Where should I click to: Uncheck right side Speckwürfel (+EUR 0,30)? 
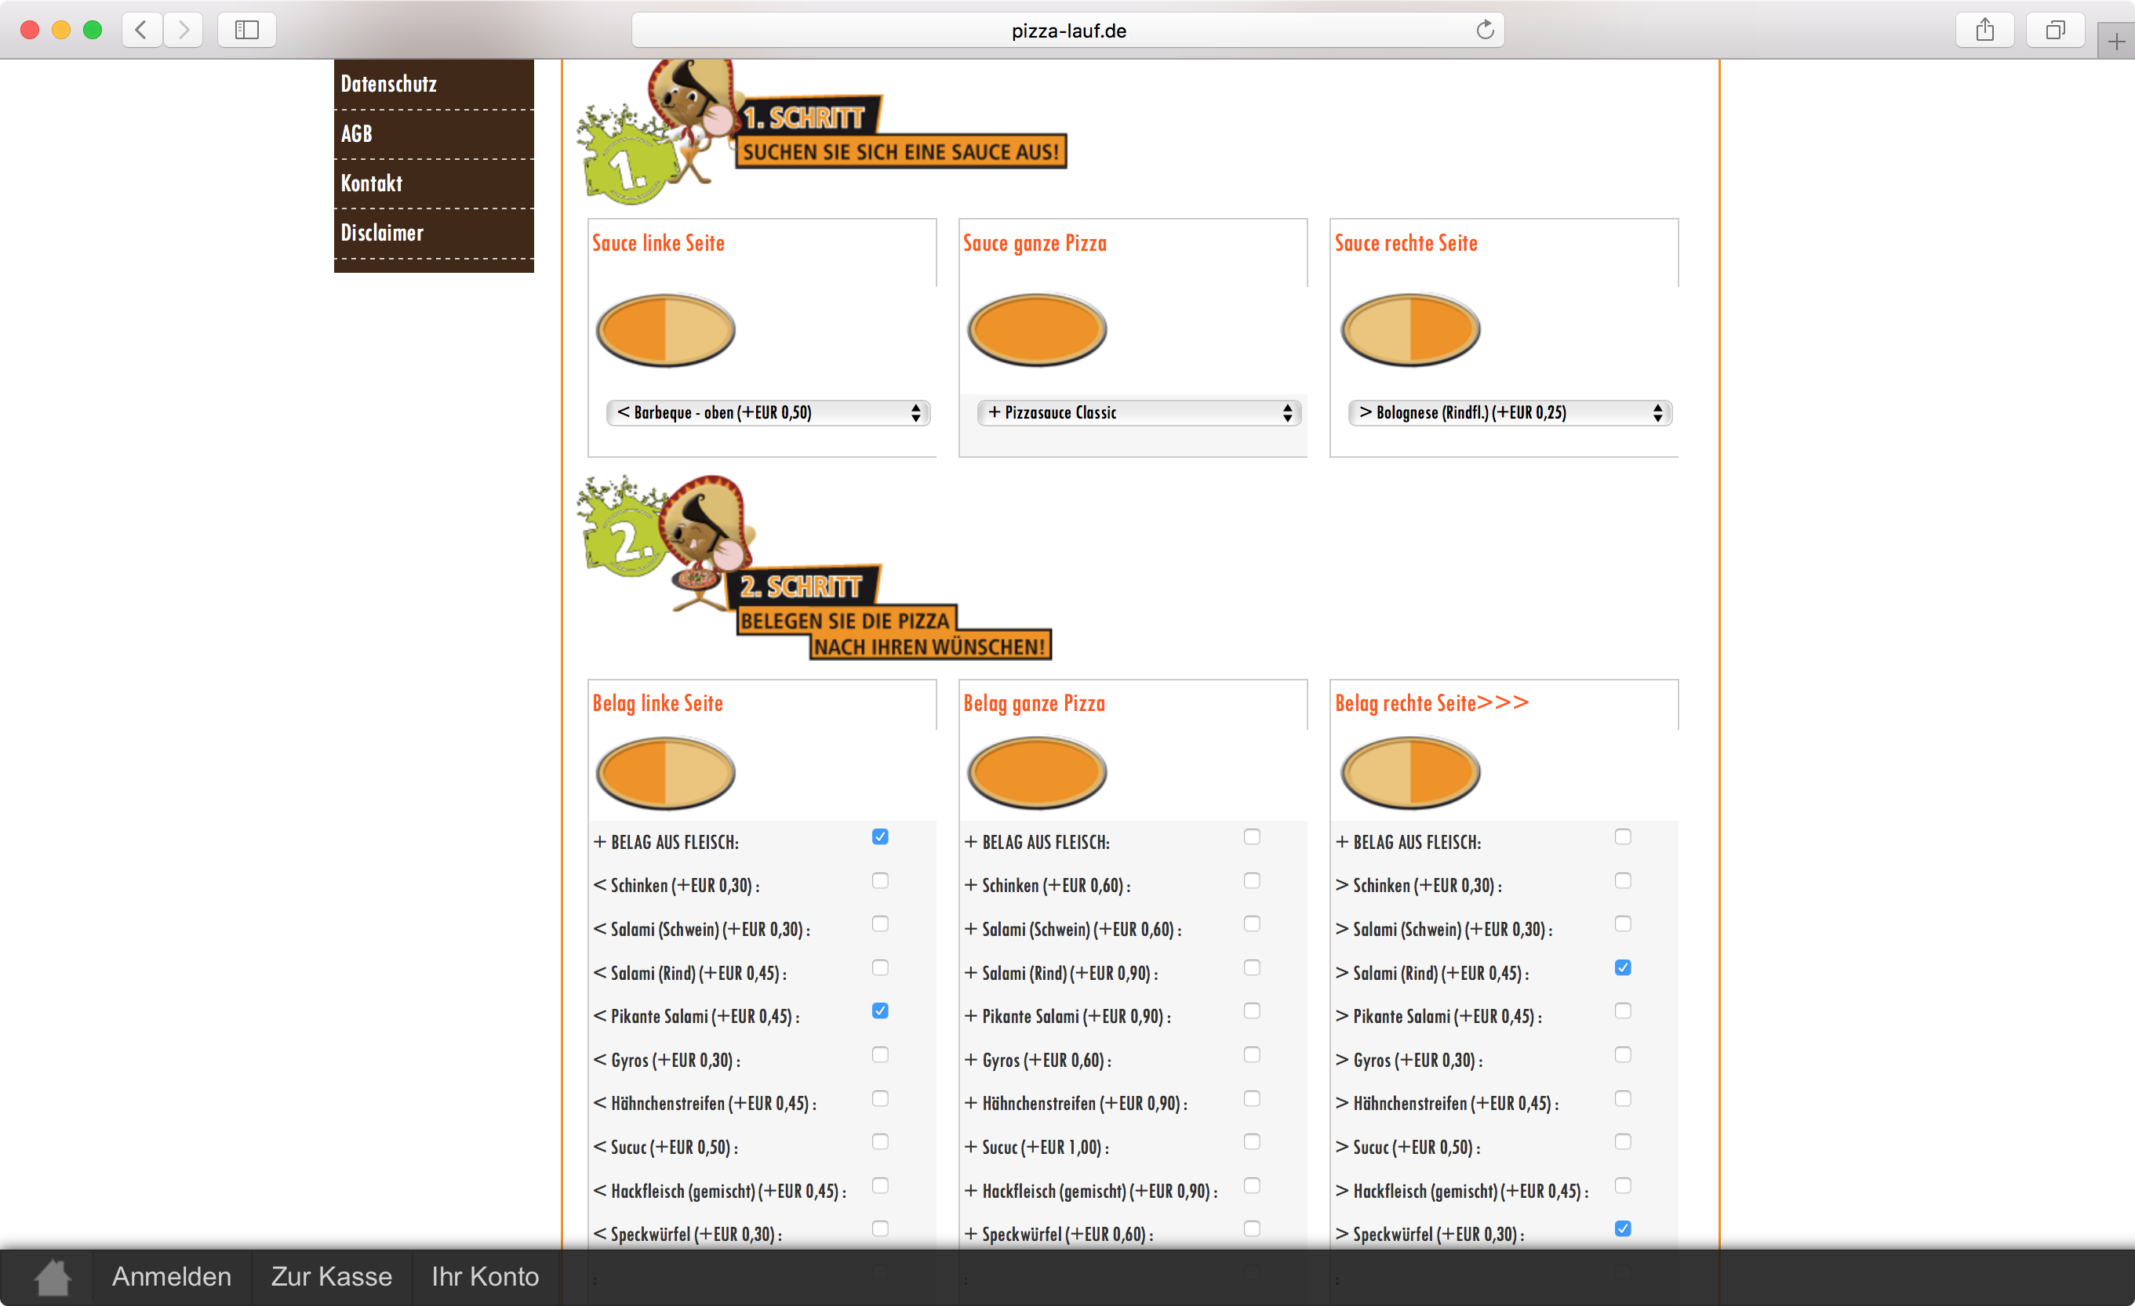point(1623,1229)
